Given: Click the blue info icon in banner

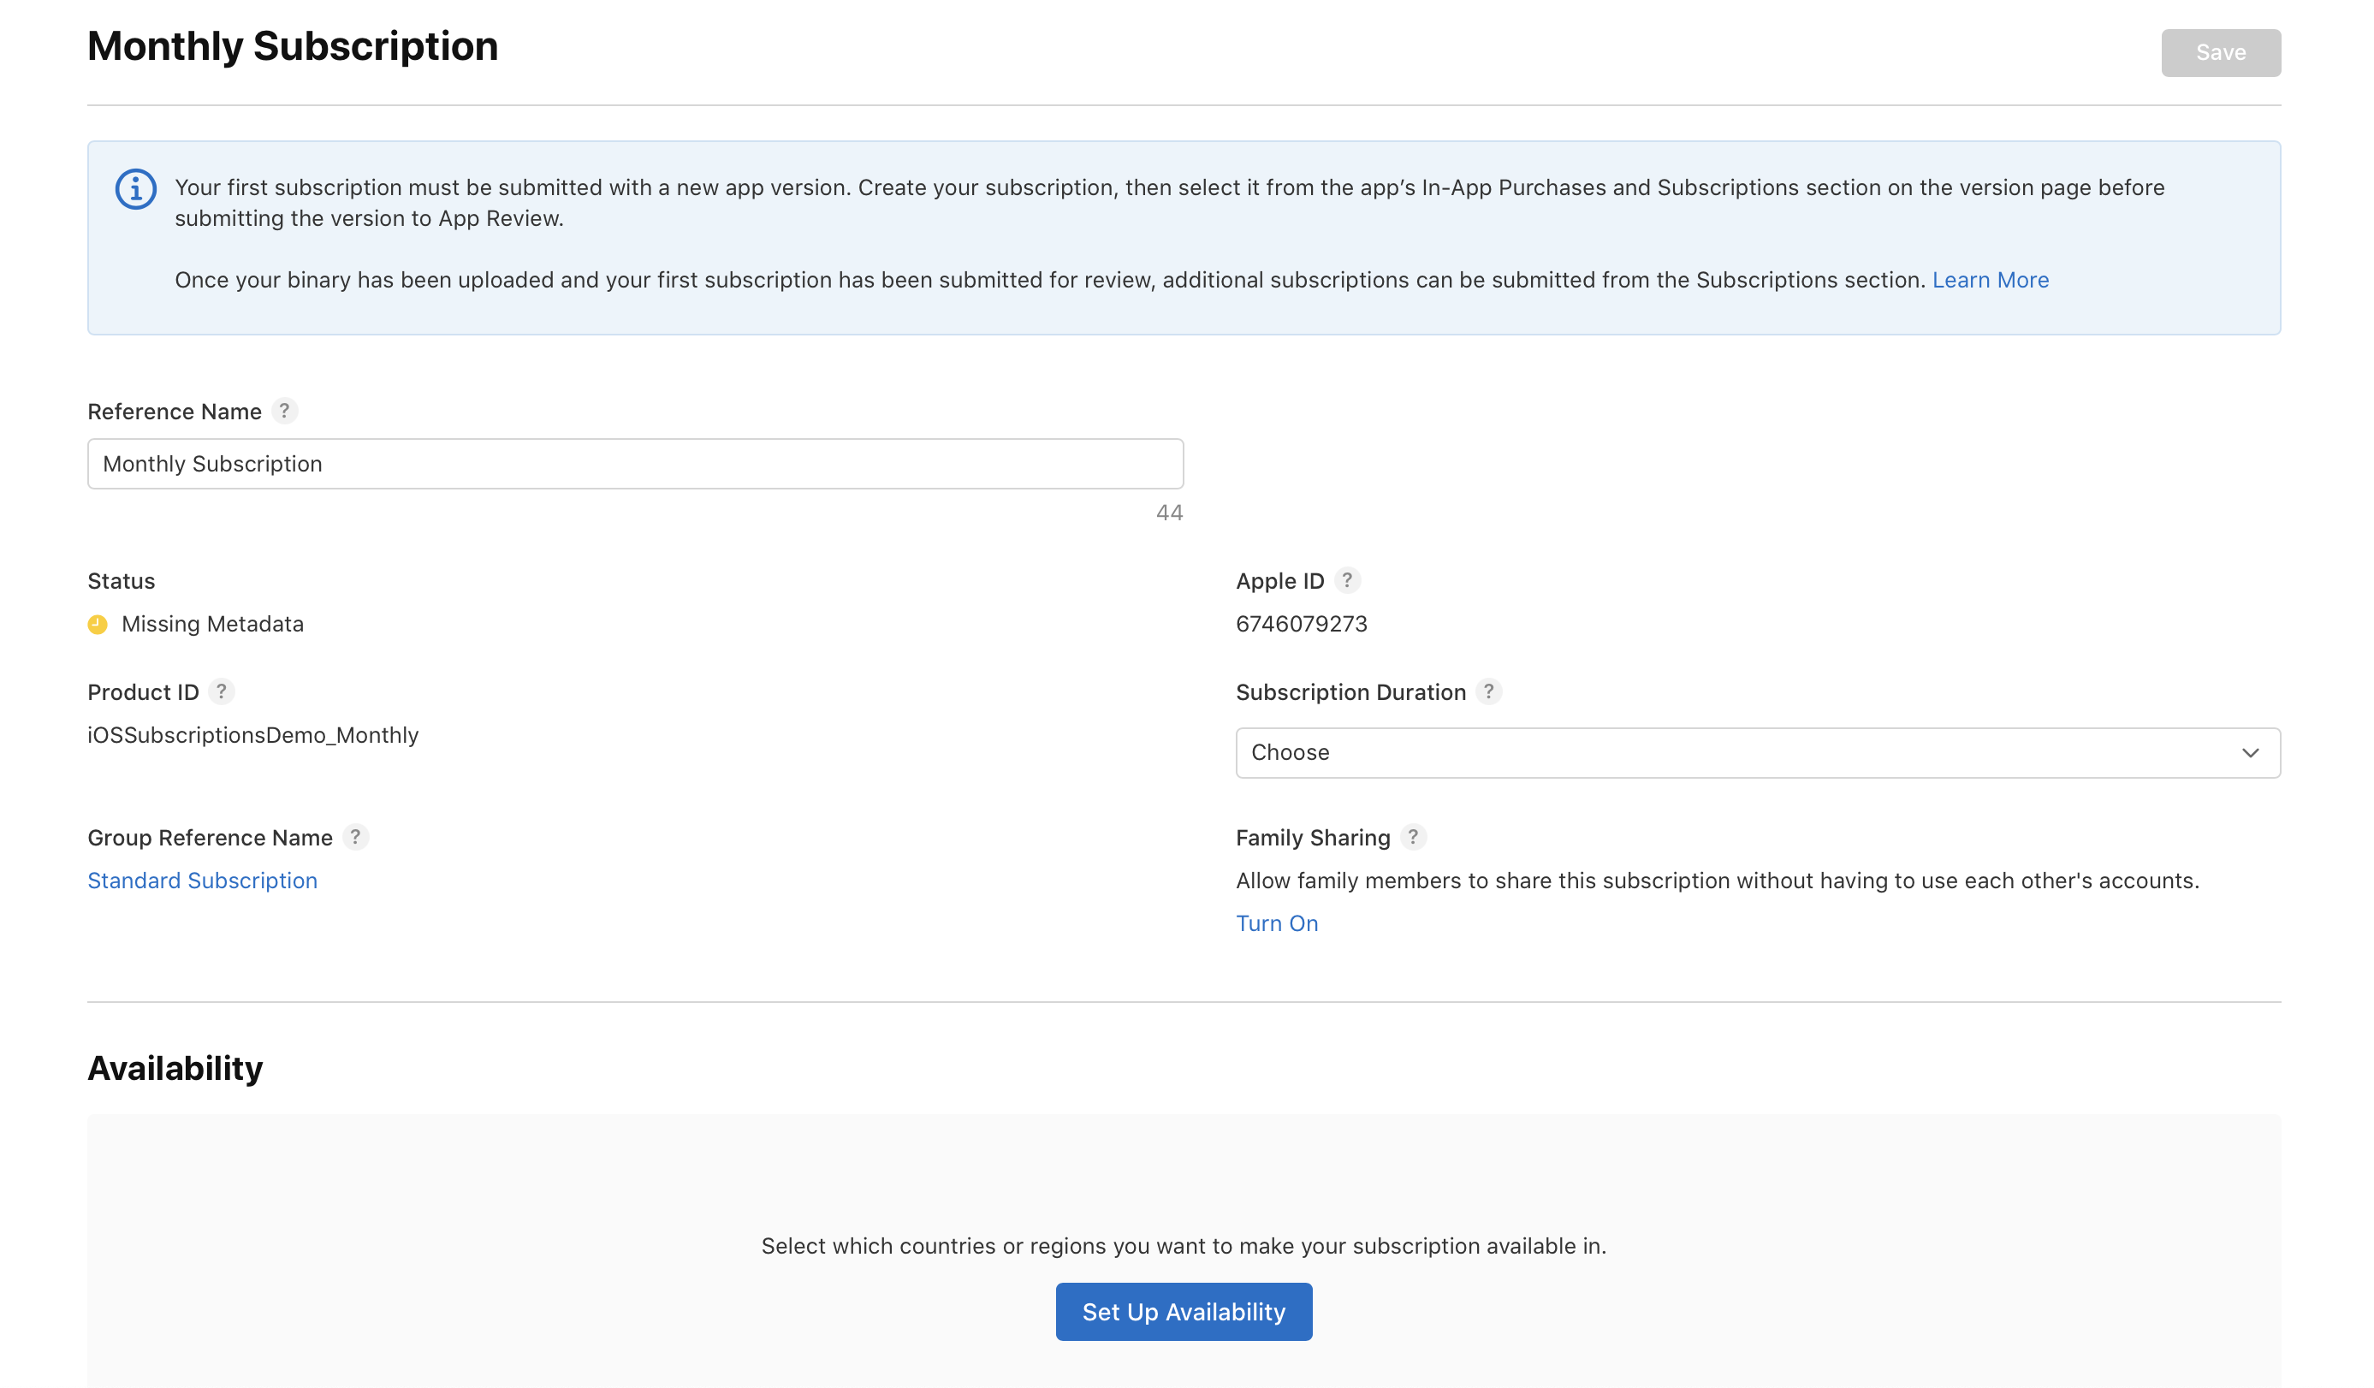Looking at the screenshot, I should pos(136,189).
